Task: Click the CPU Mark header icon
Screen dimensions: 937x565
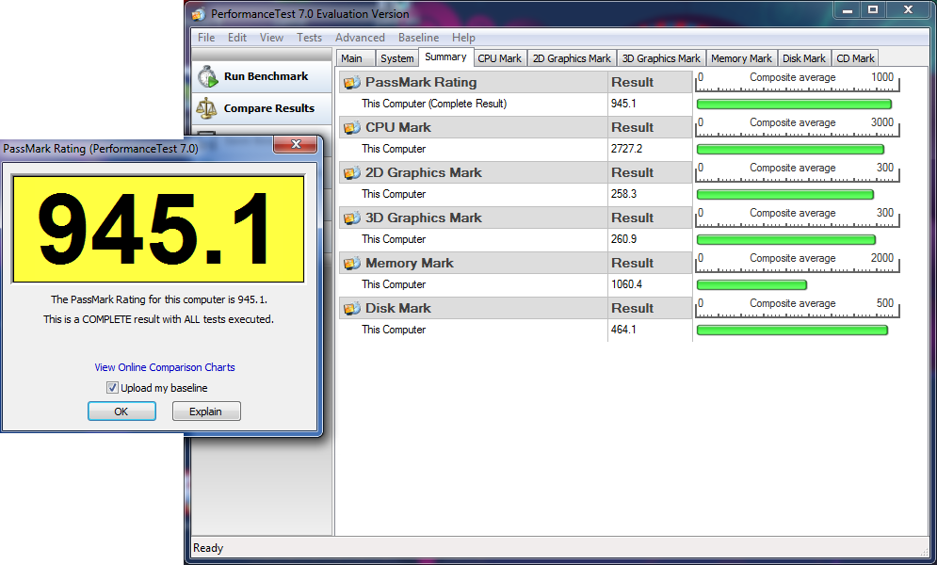Action: click(352, 127)
